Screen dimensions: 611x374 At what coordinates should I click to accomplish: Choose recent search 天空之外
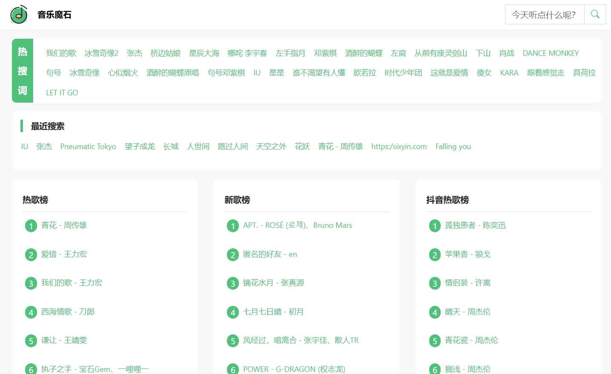(x=271, y=147)
